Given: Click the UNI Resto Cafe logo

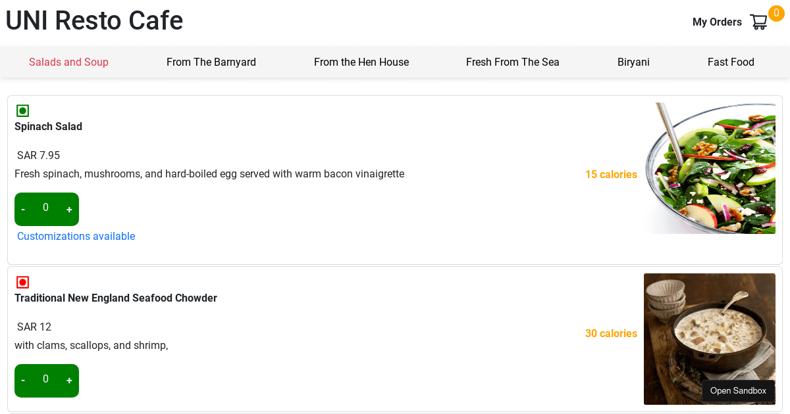Looking at the screenshot, I should (x=94, y=20).
